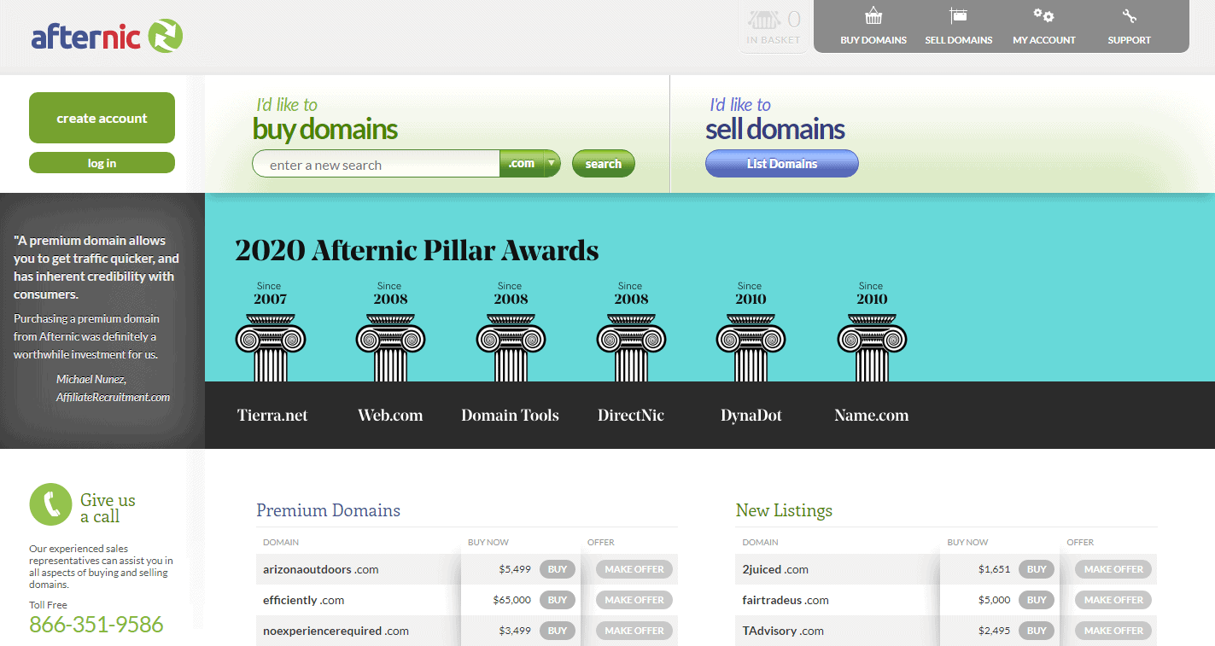This screenshot has height=646, width=1215.
Task: Click the green phone icon
Action: point(50,504)
